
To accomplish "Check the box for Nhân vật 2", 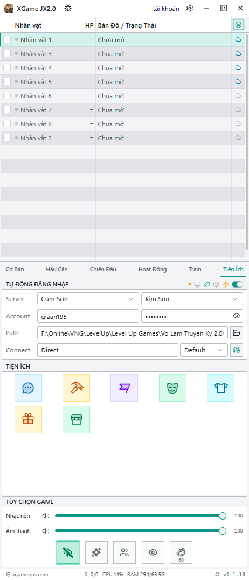I will pos(7,138).
